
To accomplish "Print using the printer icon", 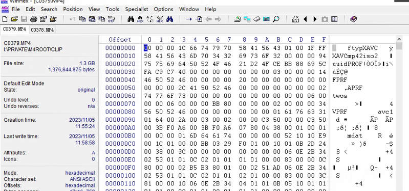I will coord(33,19).
